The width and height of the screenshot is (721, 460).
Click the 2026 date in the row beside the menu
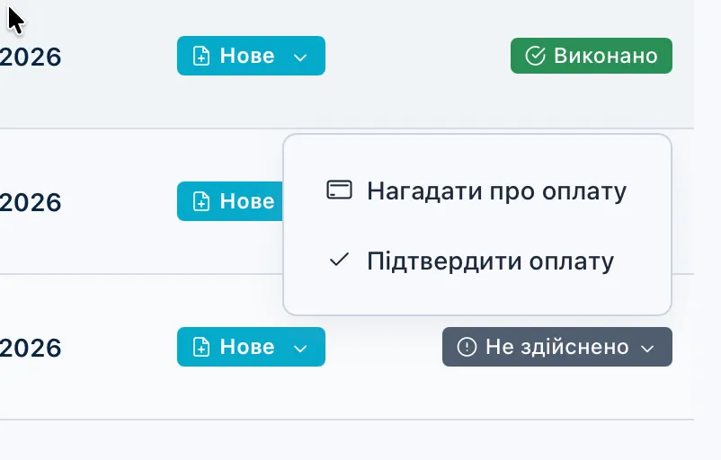point(31,203)
